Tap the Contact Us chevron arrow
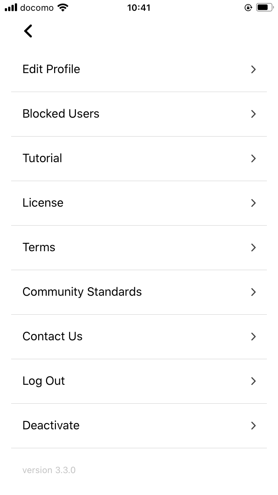This screenshot has height=495, width=278. pyautogui.click(x=254, y=337)
